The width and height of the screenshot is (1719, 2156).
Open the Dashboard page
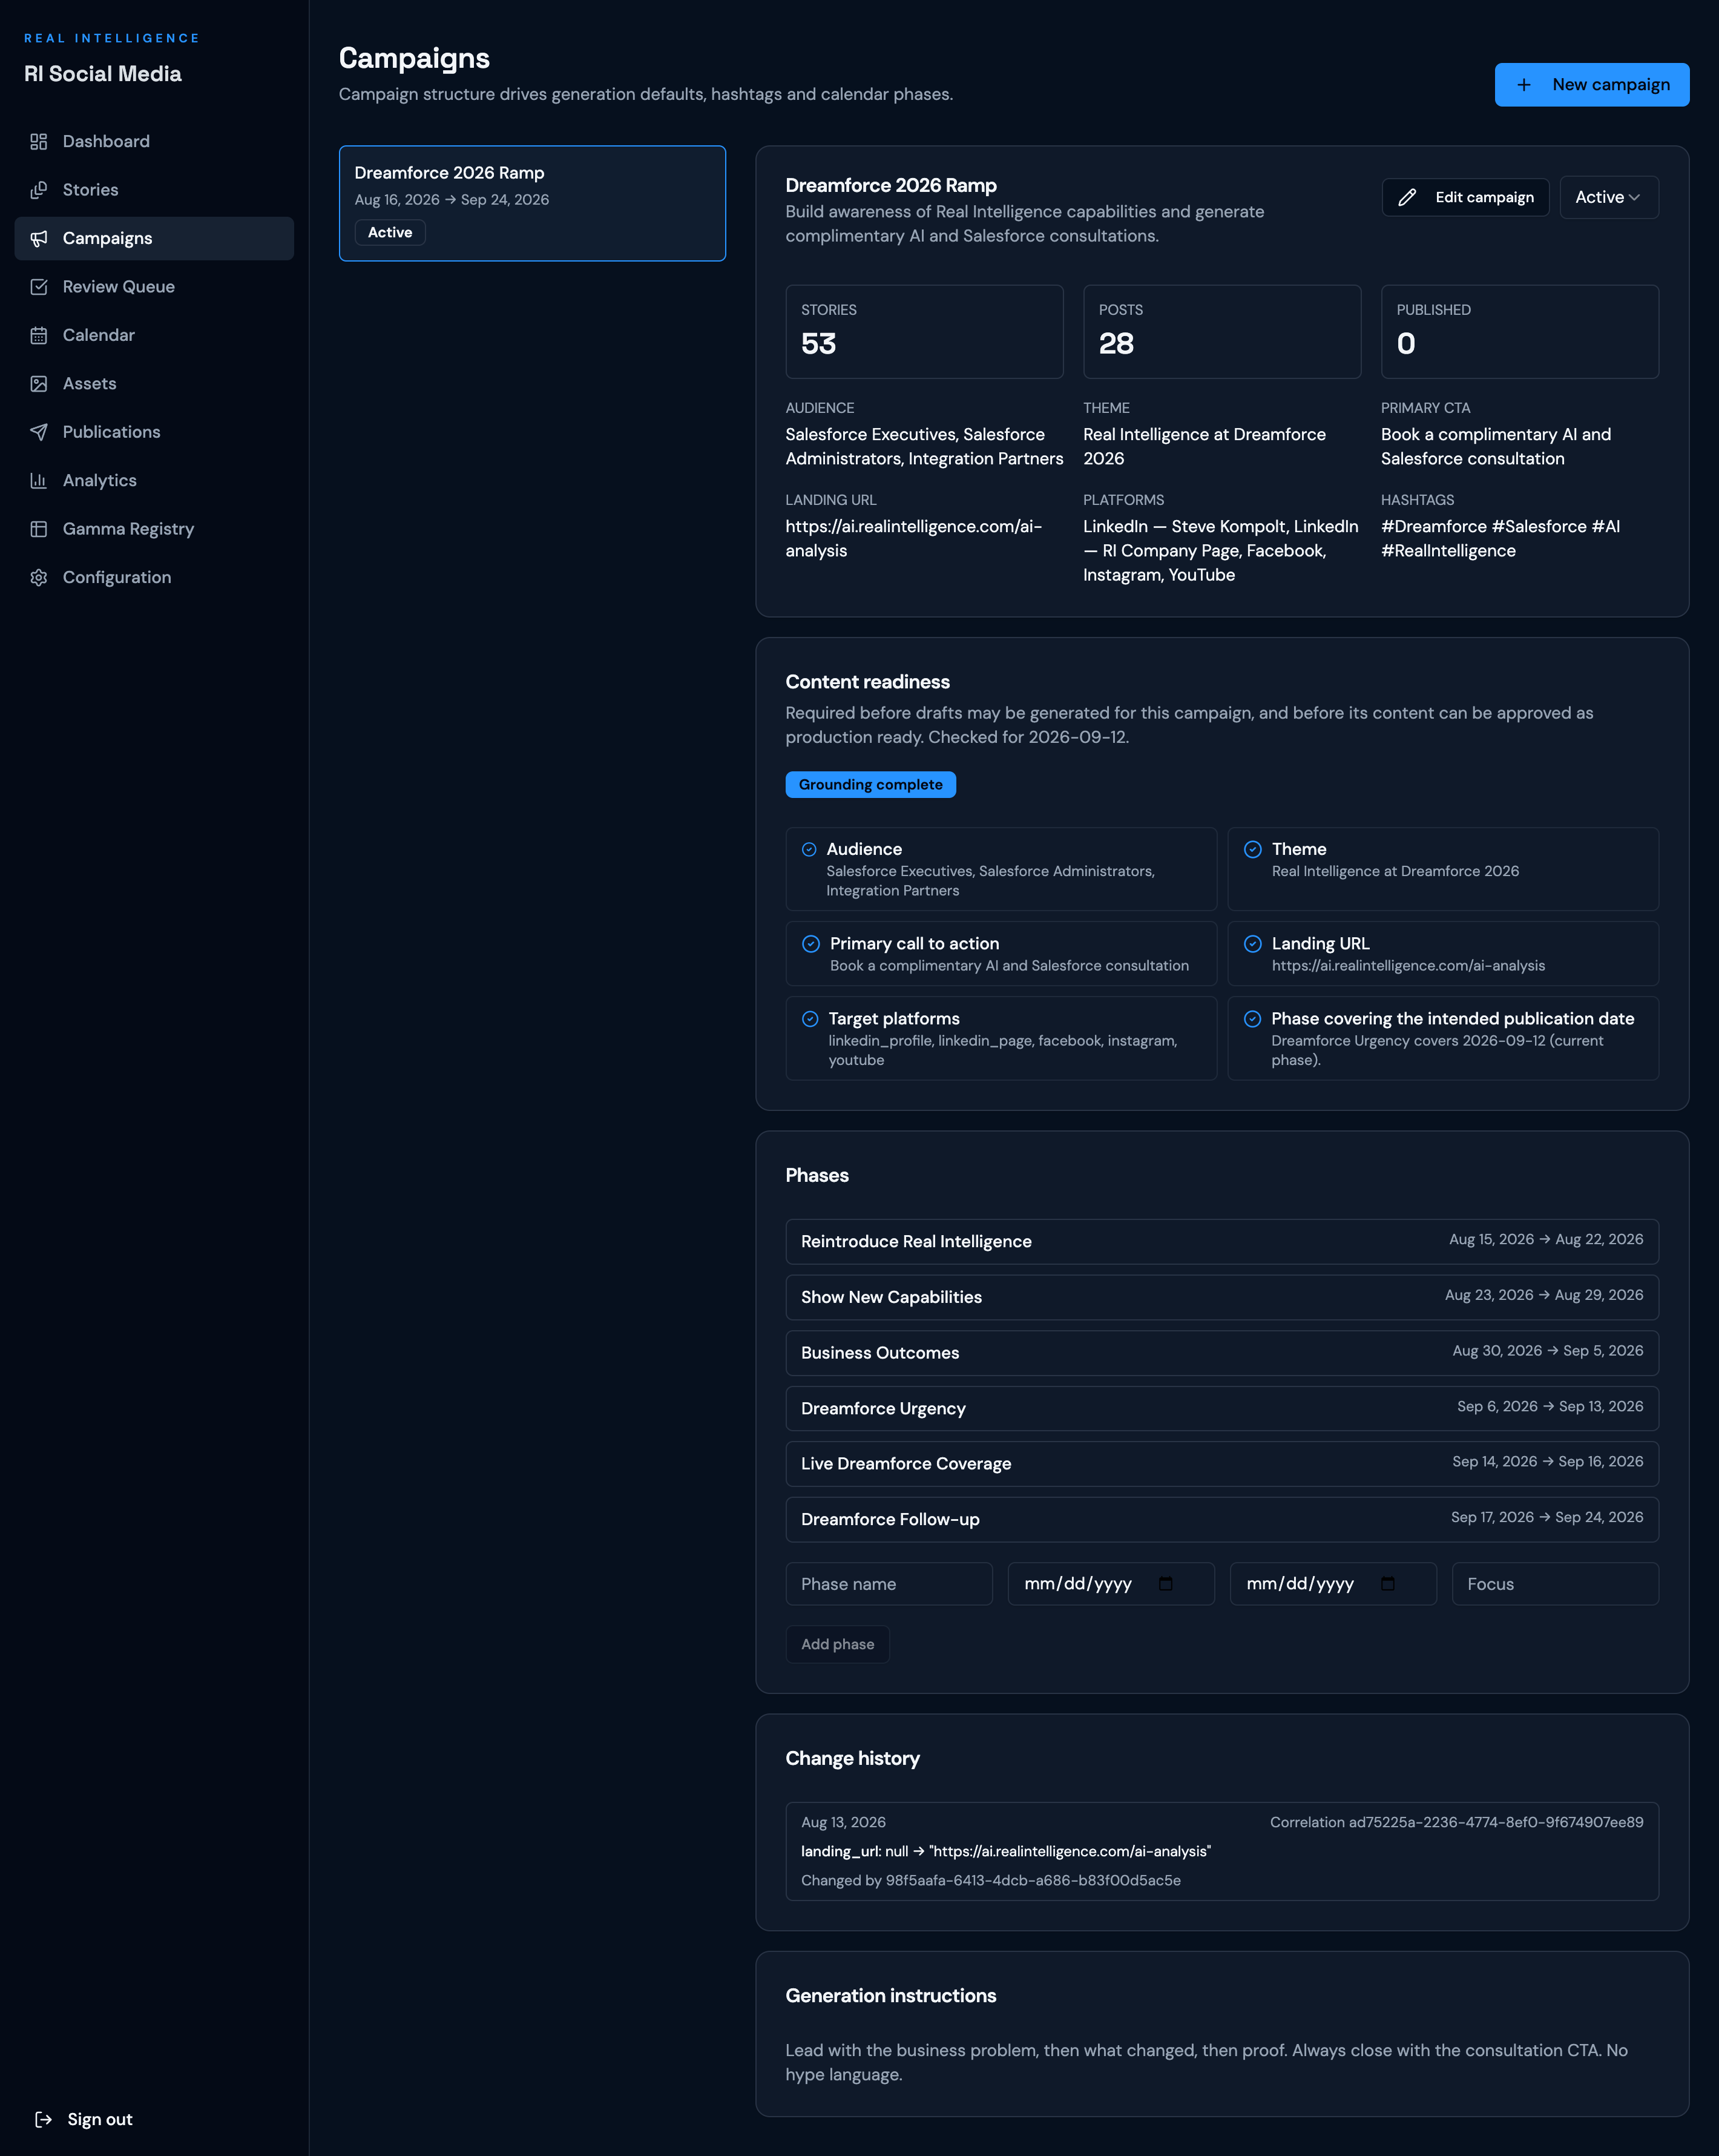(154, 141)
